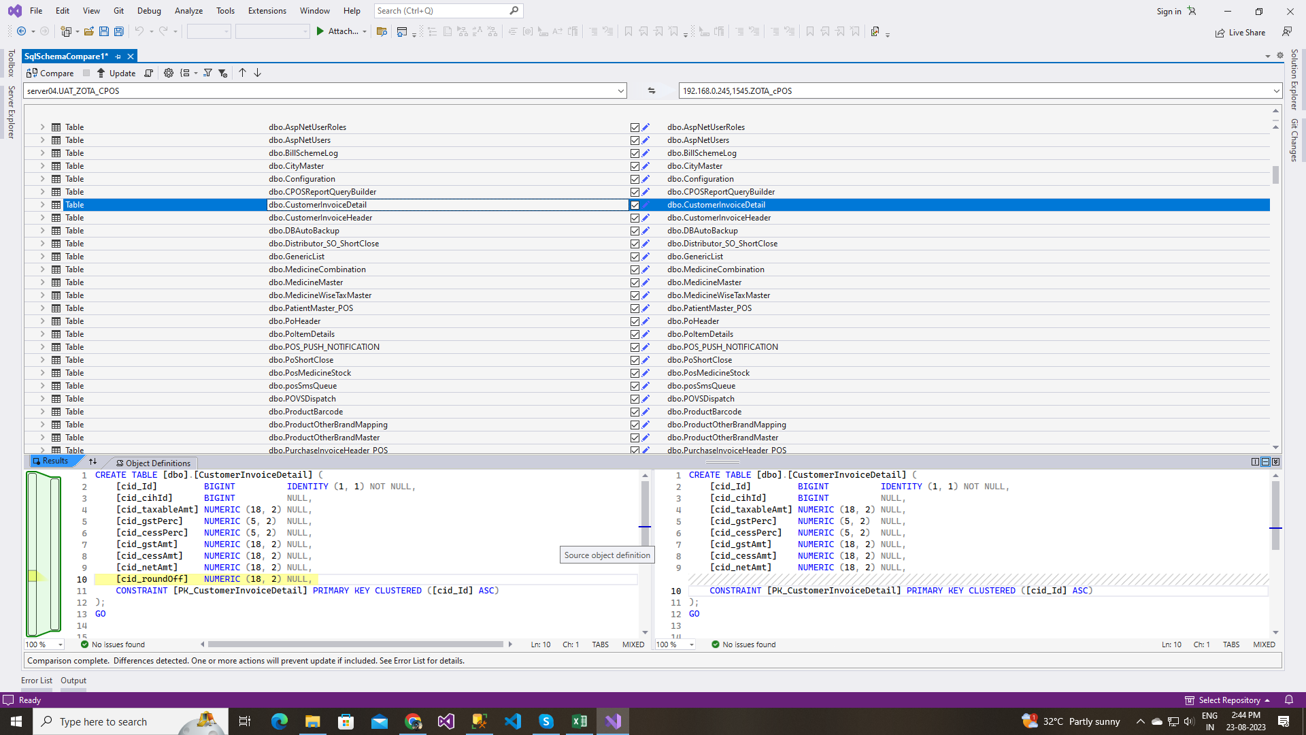
Task: Open the left editor's 100% zoom dropdown
Action: 61,644
